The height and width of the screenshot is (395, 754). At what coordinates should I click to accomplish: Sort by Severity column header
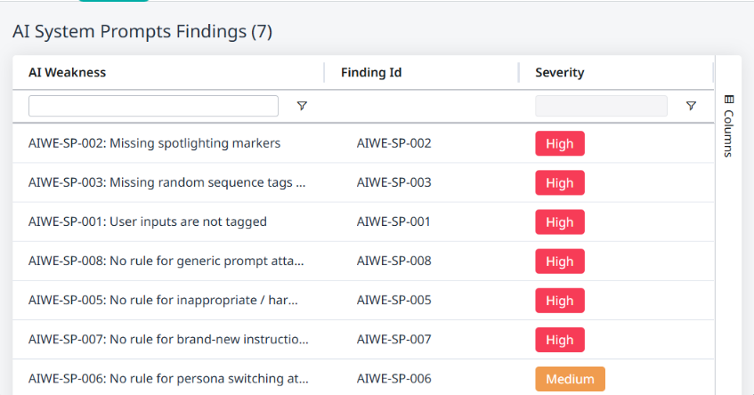coord(560,72)
